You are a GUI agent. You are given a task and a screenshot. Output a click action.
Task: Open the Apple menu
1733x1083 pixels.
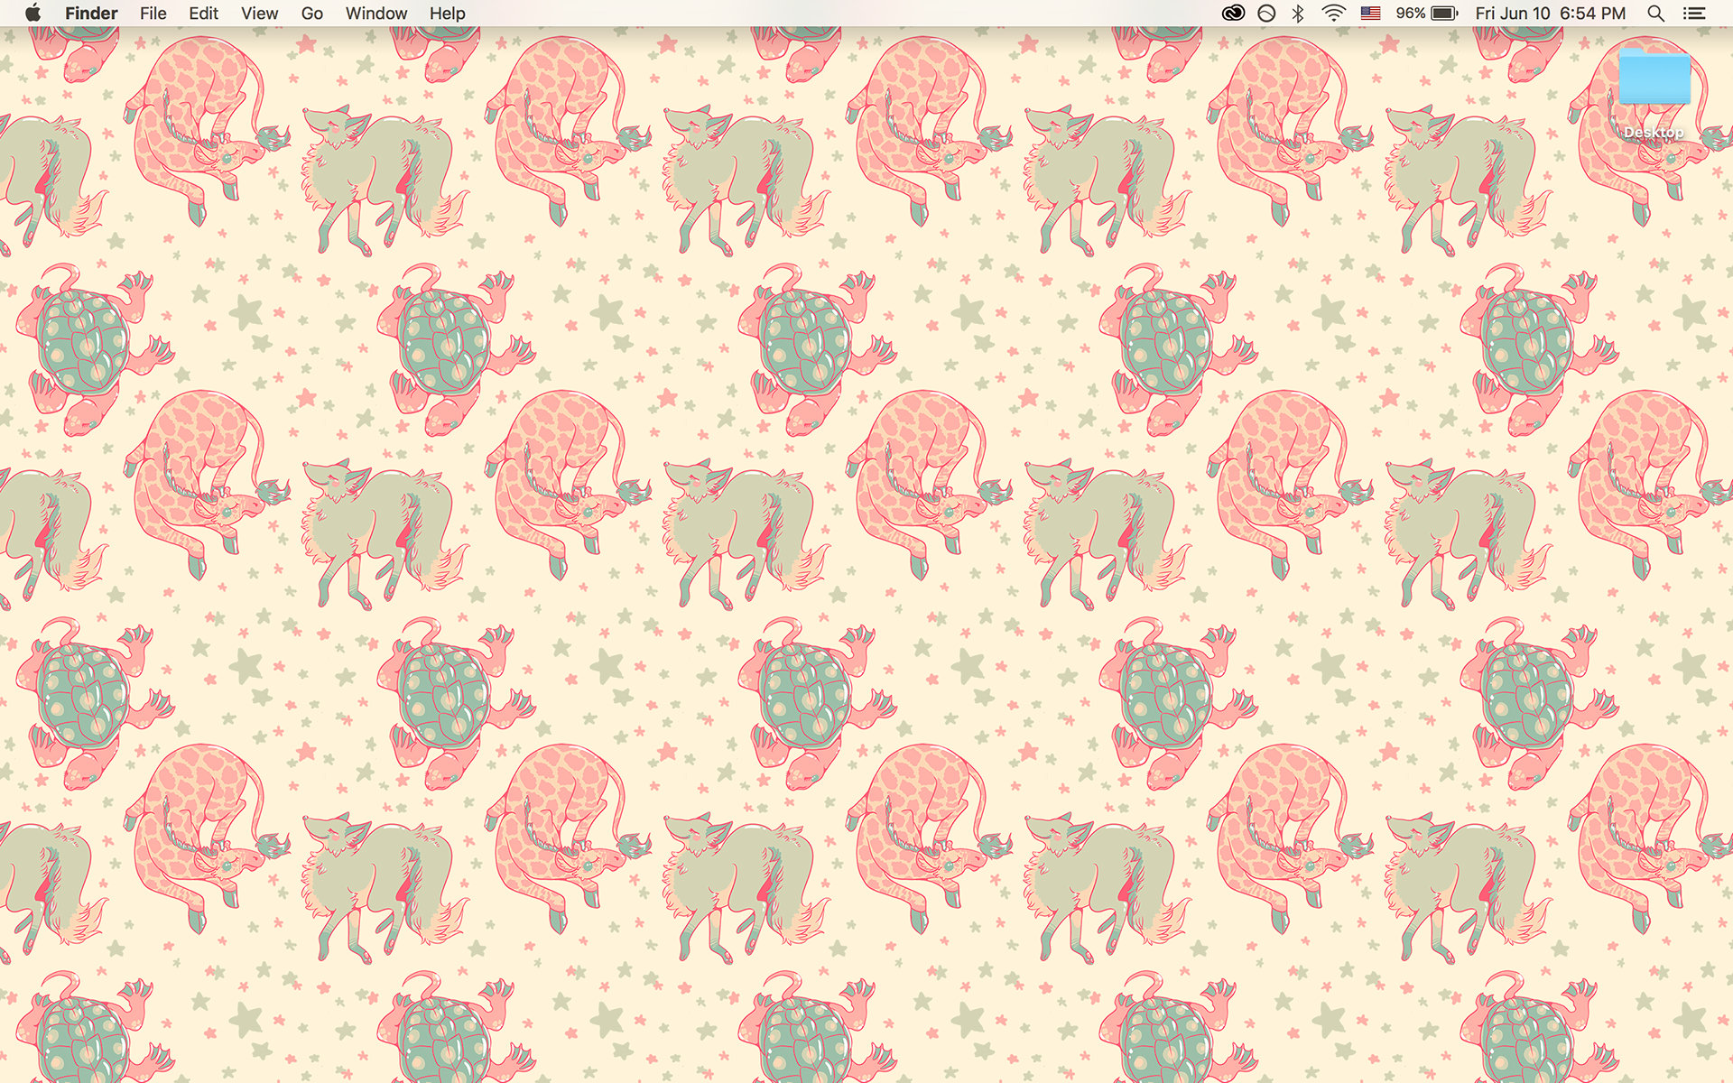click(33, 13)
